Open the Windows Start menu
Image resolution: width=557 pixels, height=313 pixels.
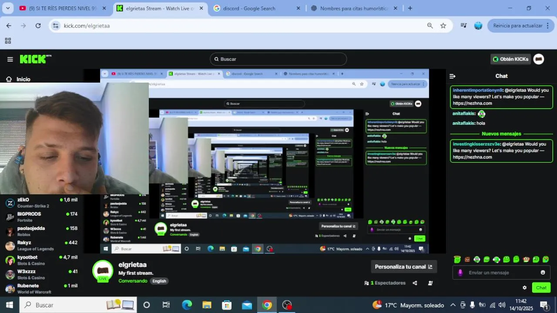click(10, 305)
